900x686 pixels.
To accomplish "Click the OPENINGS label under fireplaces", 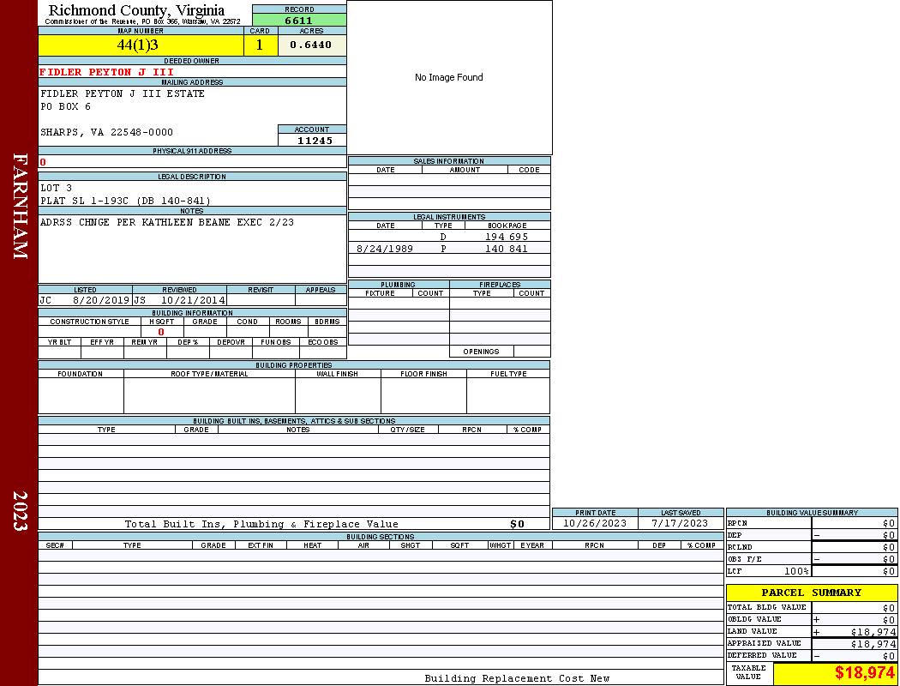I will point(481,352).
